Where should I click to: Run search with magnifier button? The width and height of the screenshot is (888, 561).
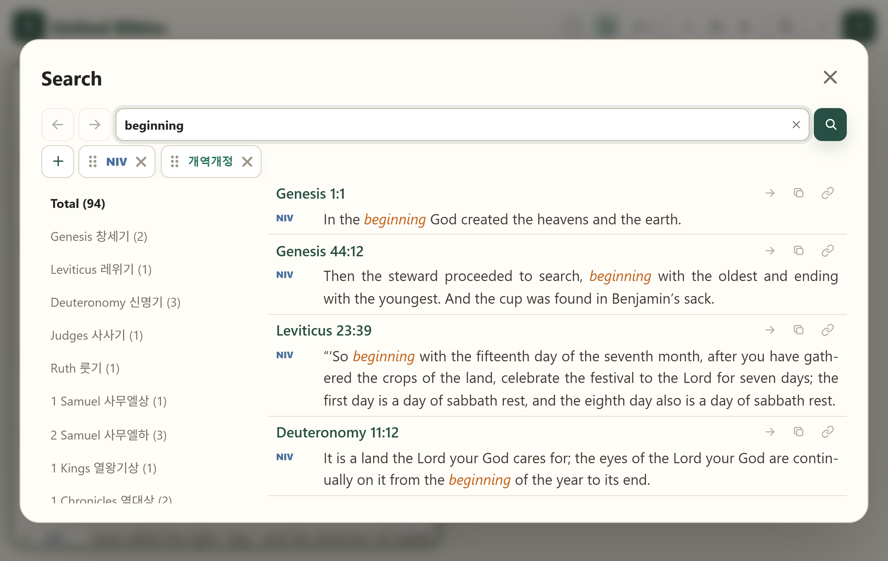coord(830,125)
